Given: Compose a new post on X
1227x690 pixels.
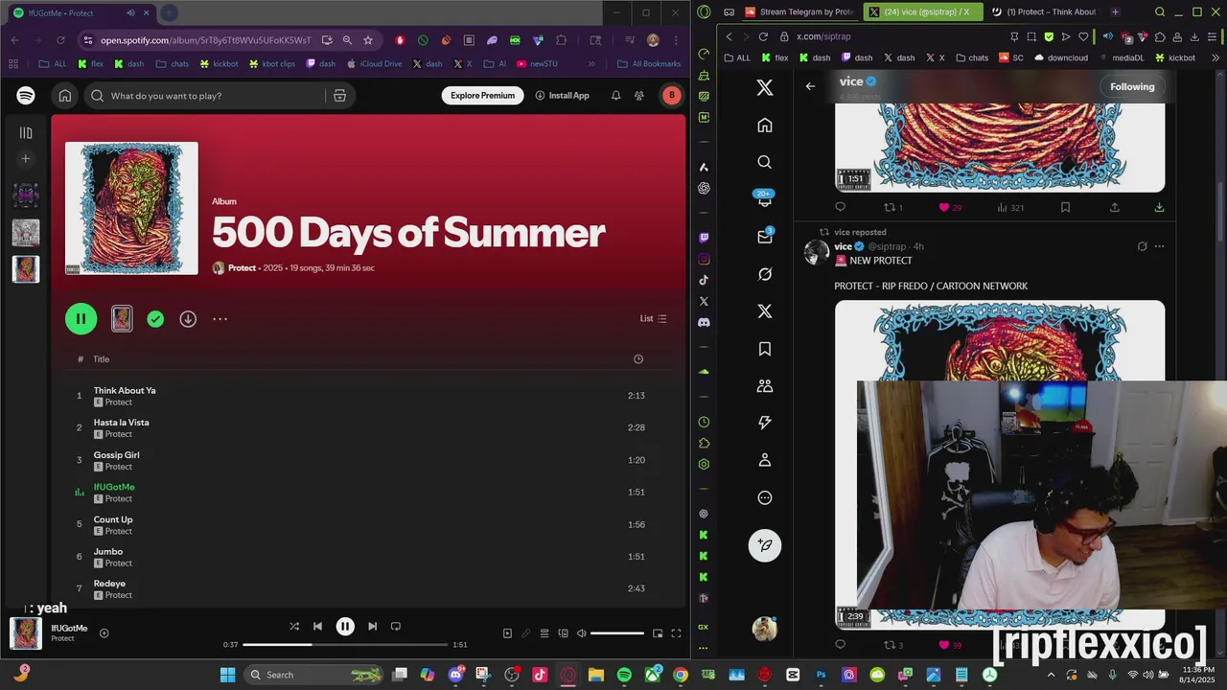Looking at the screenshot, I should tap(765, 545).
